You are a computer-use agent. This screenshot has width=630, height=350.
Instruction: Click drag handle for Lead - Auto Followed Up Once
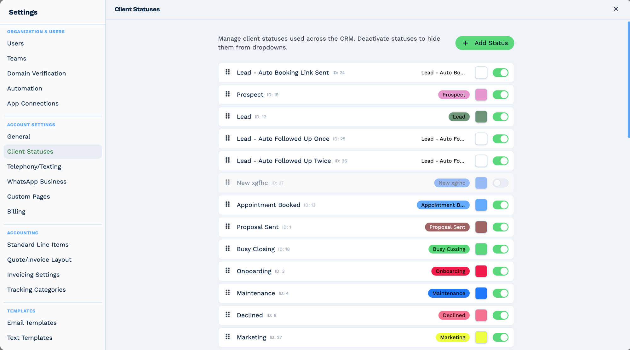227,138
